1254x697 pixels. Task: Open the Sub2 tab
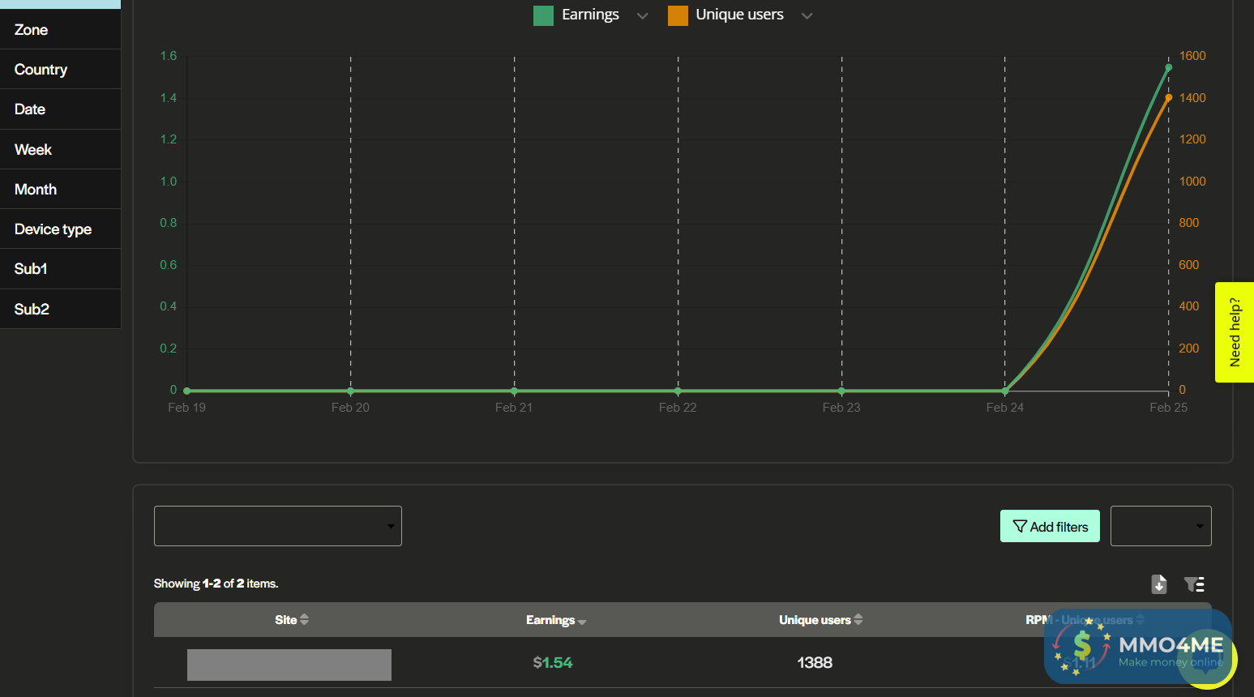pos(60,309)
